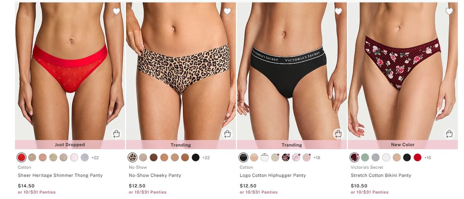Quick add bag icon on Logo Cotton Hiphugger
This screenshot has height=199, width=464.
coord(338,134)
